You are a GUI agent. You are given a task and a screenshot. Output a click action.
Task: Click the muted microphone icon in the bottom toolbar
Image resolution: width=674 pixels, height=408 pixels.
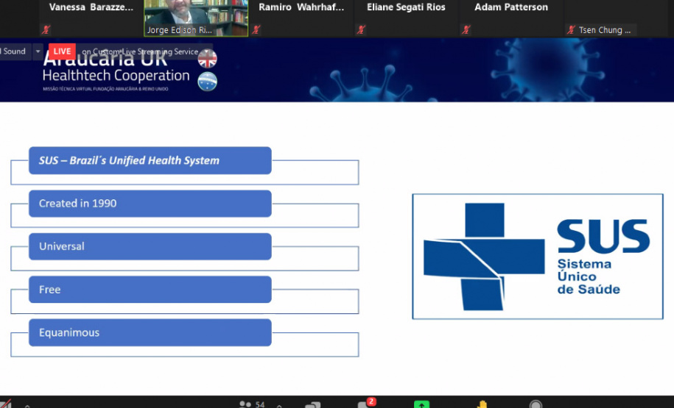(5, 404)
